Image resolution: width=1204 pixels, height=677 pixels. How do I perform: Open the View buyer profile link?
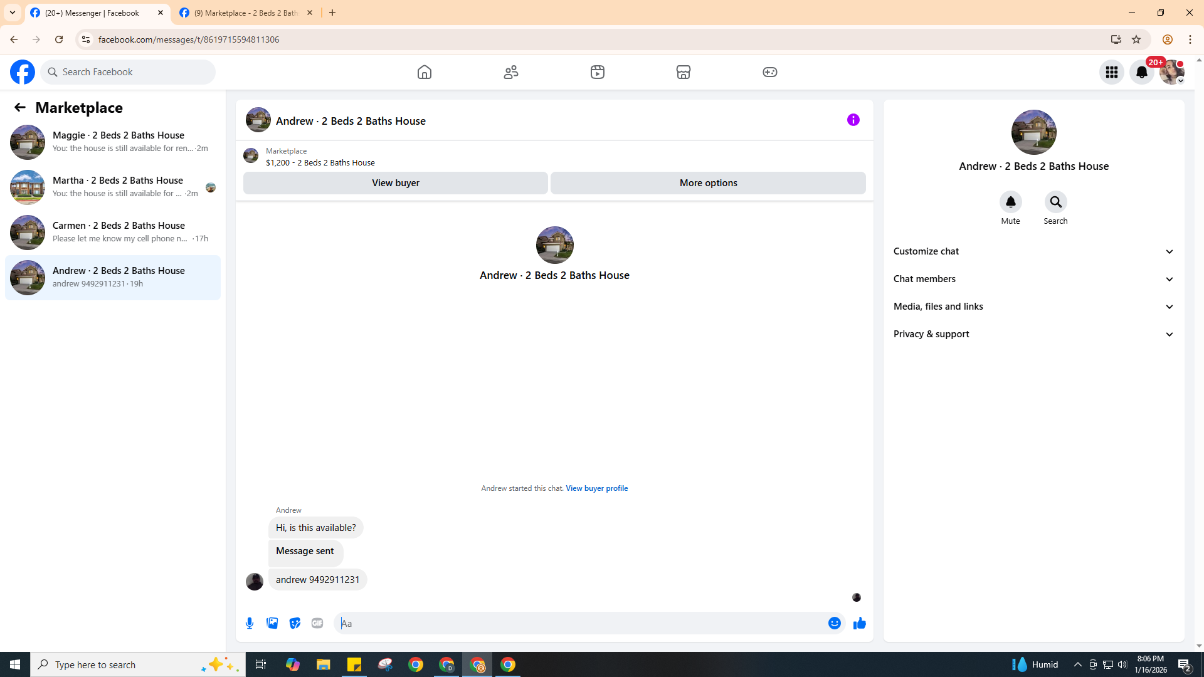596,488
